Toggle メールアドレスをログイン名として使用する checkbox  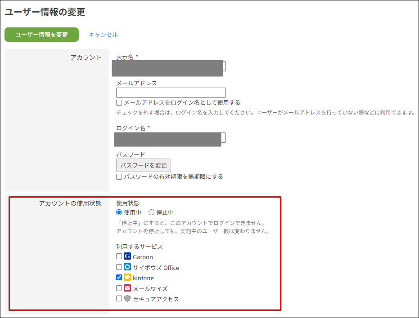[119, 102]
